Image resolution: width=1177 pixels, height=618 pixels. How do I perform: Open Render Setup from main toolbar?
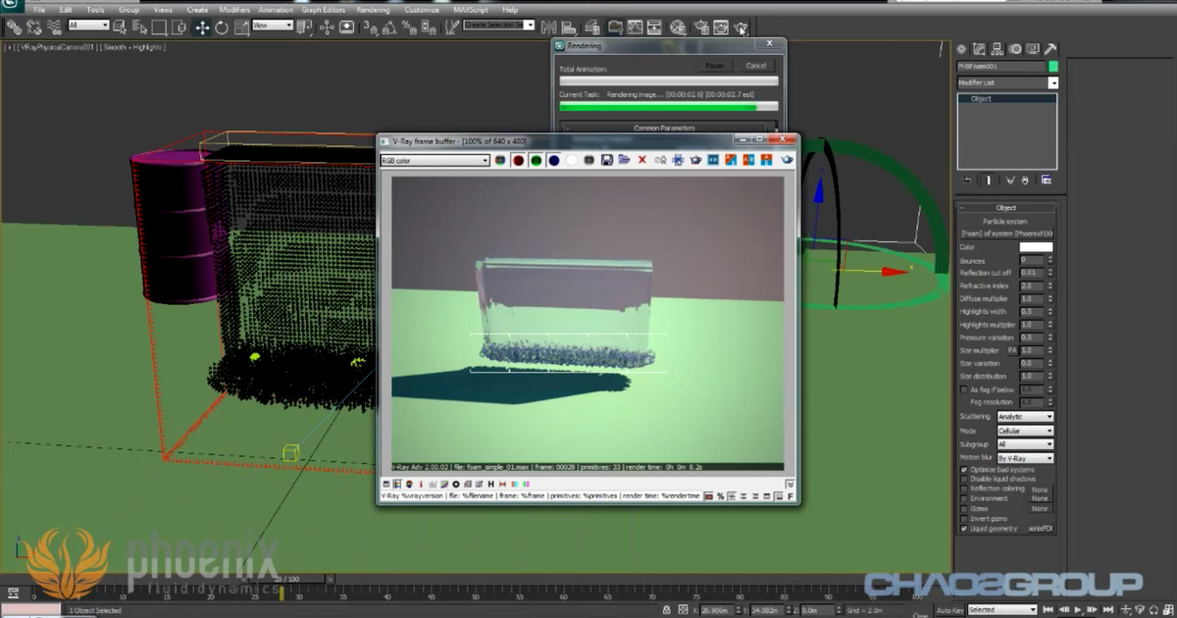point(700,27)
